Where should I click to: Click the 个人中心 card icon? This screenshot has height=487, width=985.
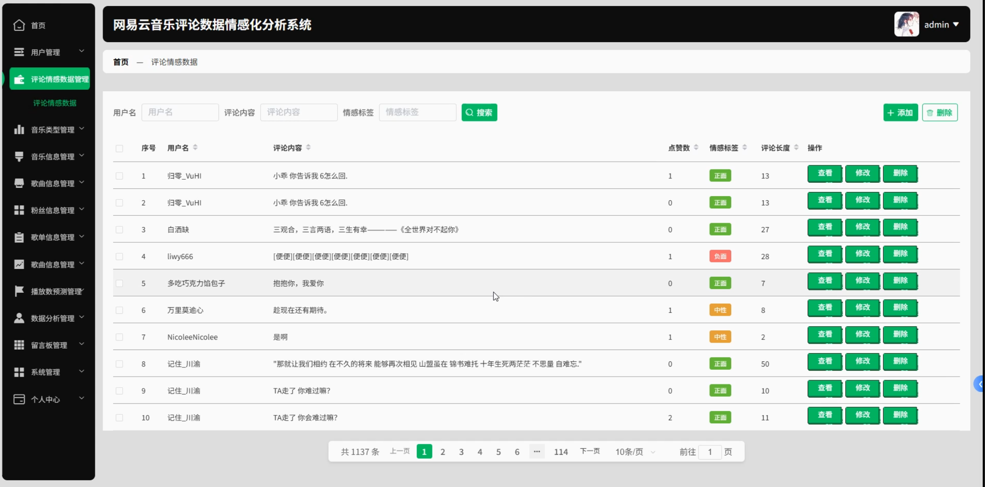19,399
